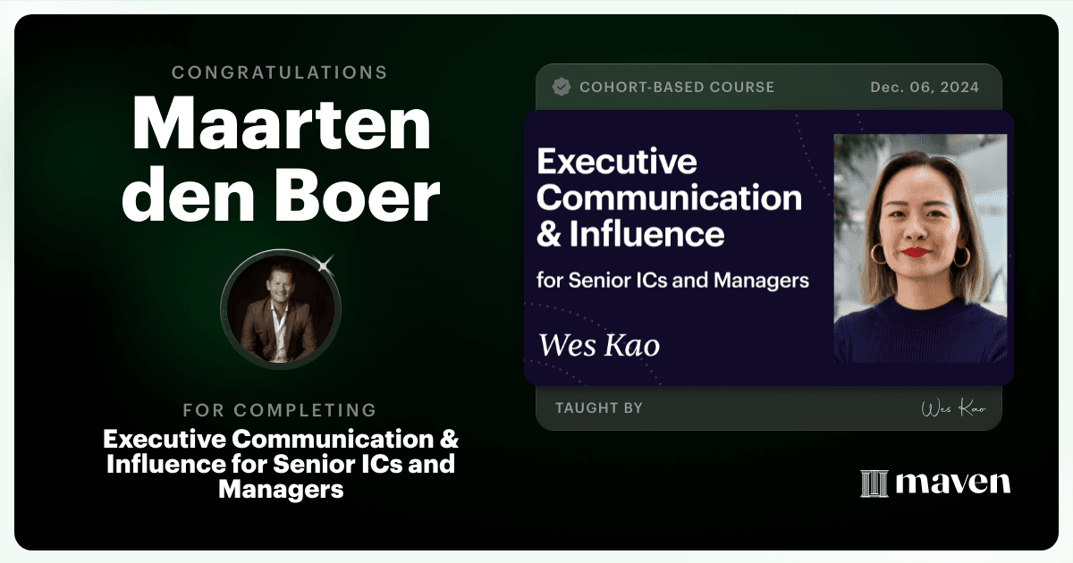Click the green-lit certificate header bar
Viewport: 1073px width, 563px height.
pyautogui.click(x=769, y=88)
